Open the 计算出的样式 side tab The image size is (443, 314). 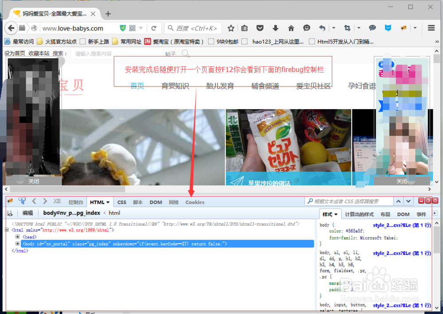[x=359, y=214]
